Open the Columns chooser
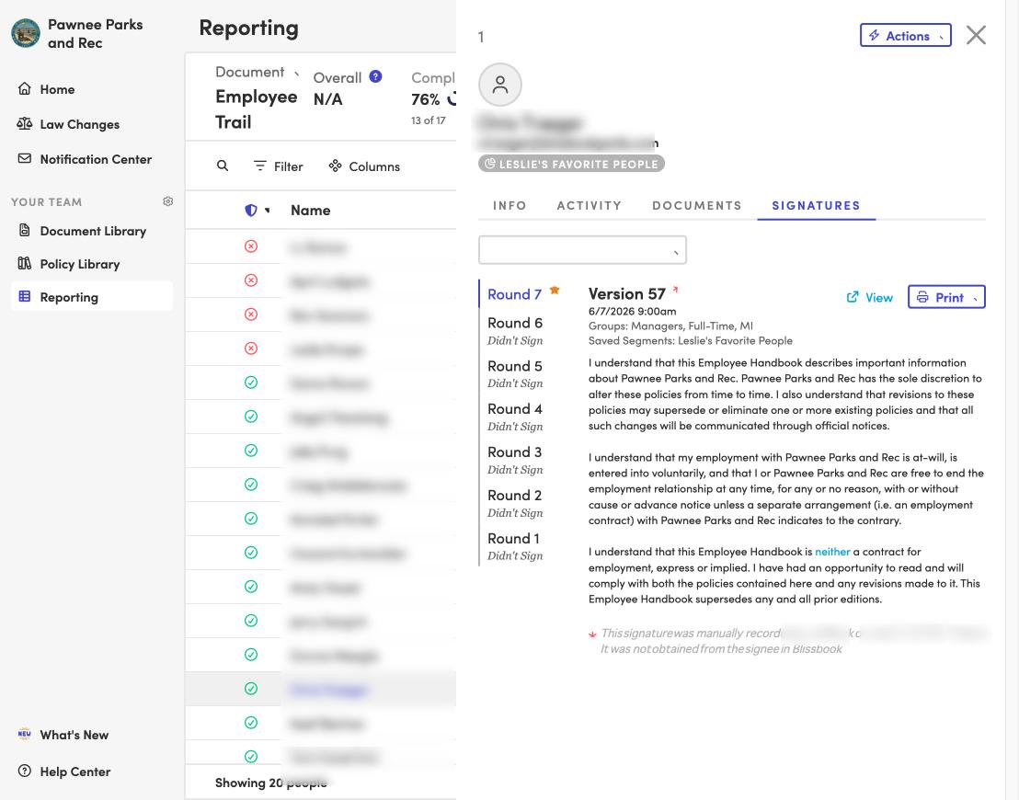Screen dimensions: 1019x800 pos(364,166)
